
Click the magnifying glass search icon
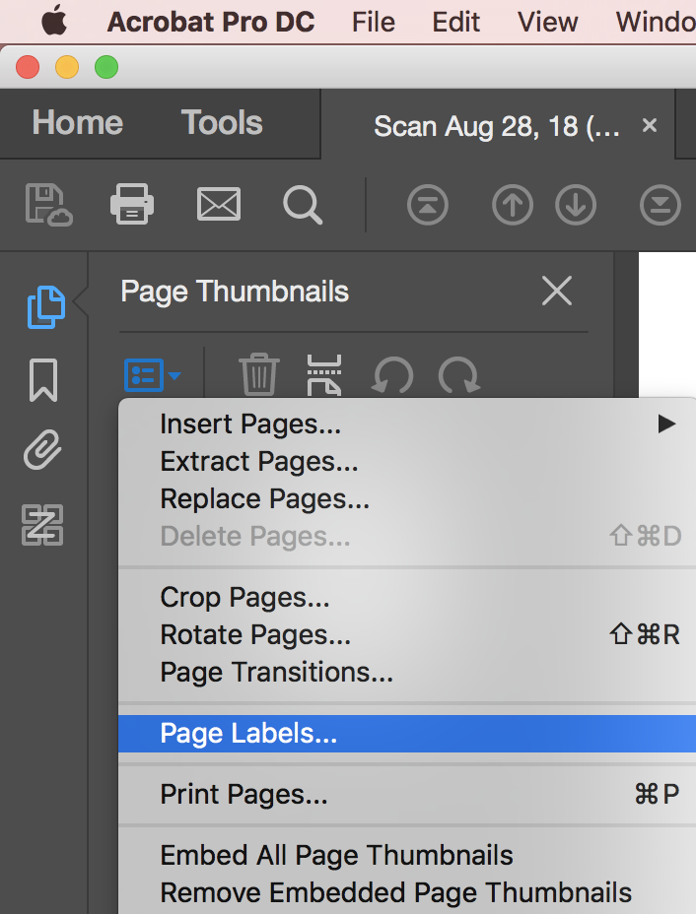pyautogui.click(x=303, y=205)
